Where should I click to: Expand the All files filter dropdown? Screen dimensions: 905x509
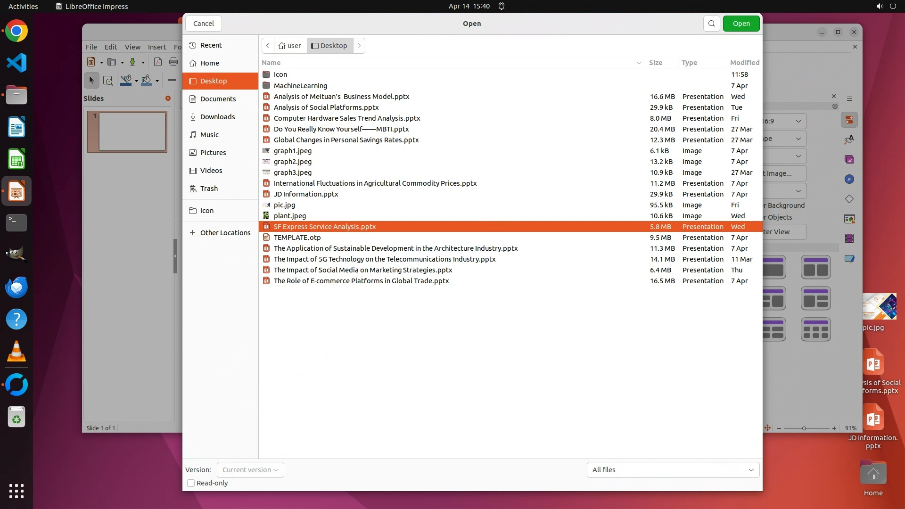673,470
